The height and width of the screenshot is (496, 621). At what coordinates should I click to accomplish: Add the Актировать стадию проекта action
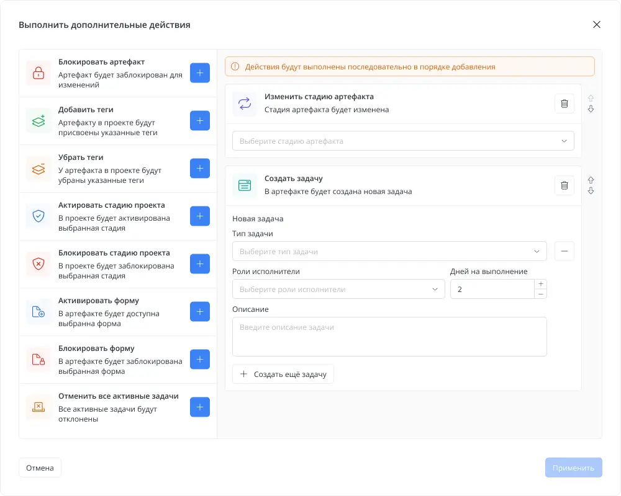[x=199, y=216]
